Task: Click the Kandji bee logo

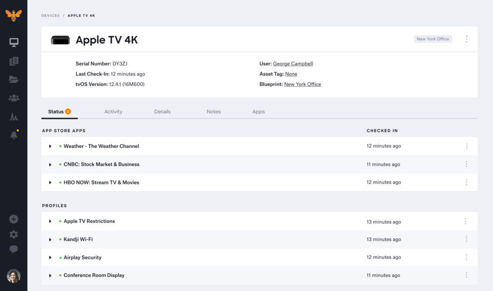Action: [x=14, y=15]
